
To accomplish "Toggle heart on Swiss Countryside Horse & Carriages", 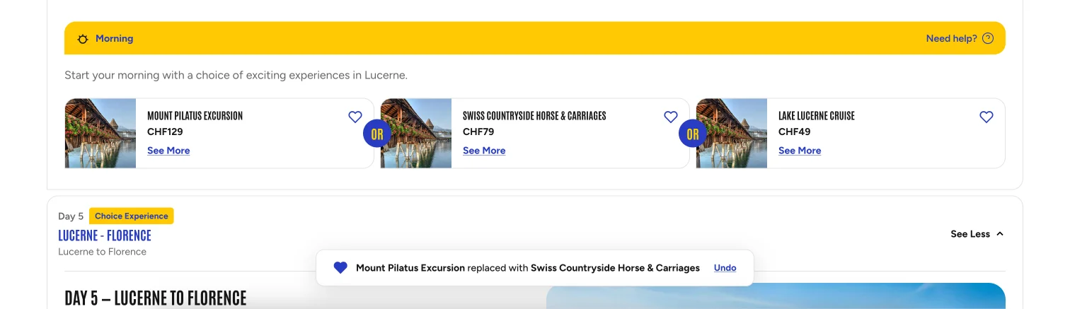I will [671, 117].
